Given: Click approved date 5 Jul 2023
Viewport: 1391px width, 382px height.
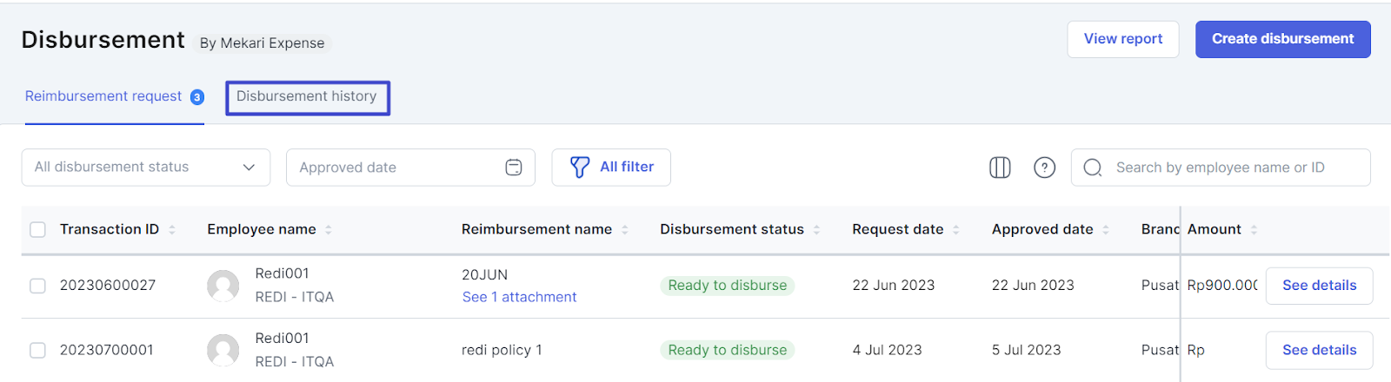Looking at the screenshot, I should (x=1026, y=351).
